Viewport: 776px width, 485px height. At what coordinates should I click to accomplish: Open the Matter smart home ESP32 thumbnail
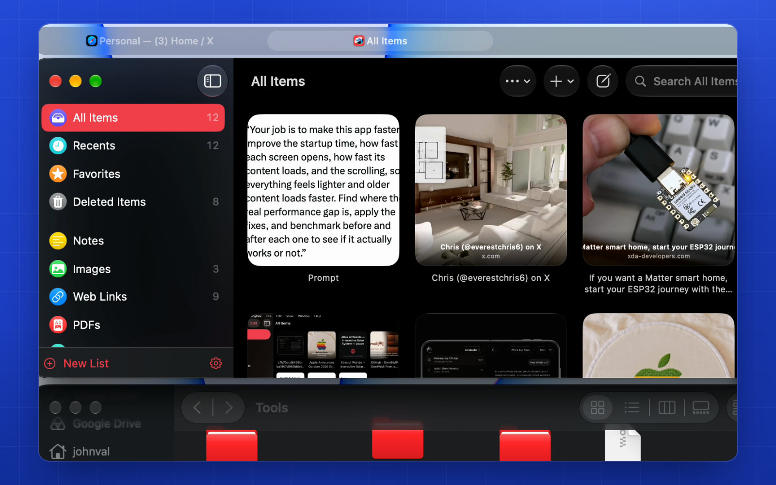pyautogui.click(x=659, y=190)
